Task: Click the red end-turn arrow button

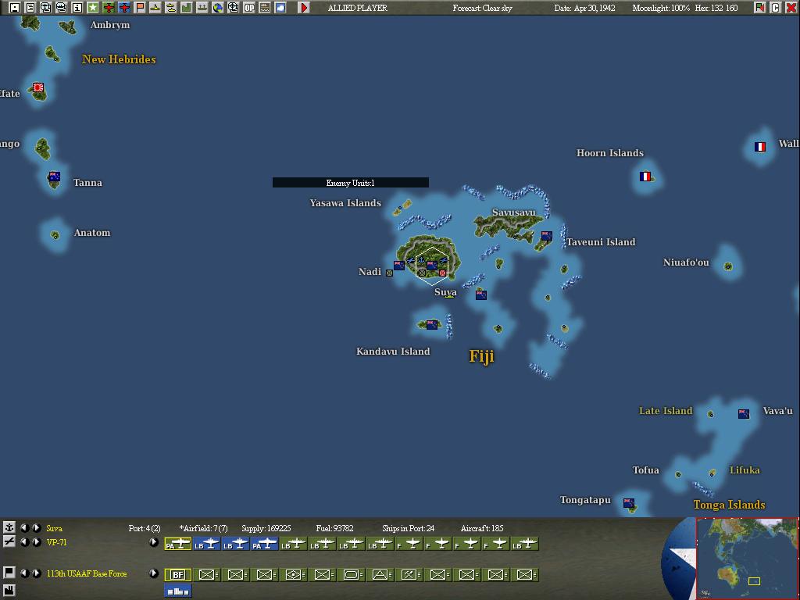Action: 304,8
